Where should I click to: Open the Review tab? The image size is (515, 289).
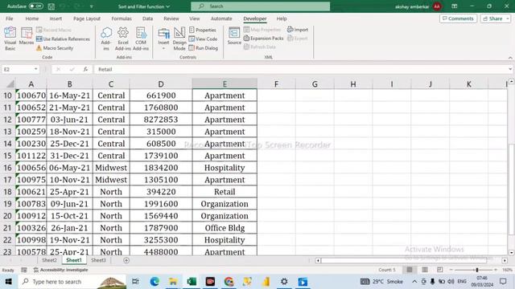tap(171, 18)
